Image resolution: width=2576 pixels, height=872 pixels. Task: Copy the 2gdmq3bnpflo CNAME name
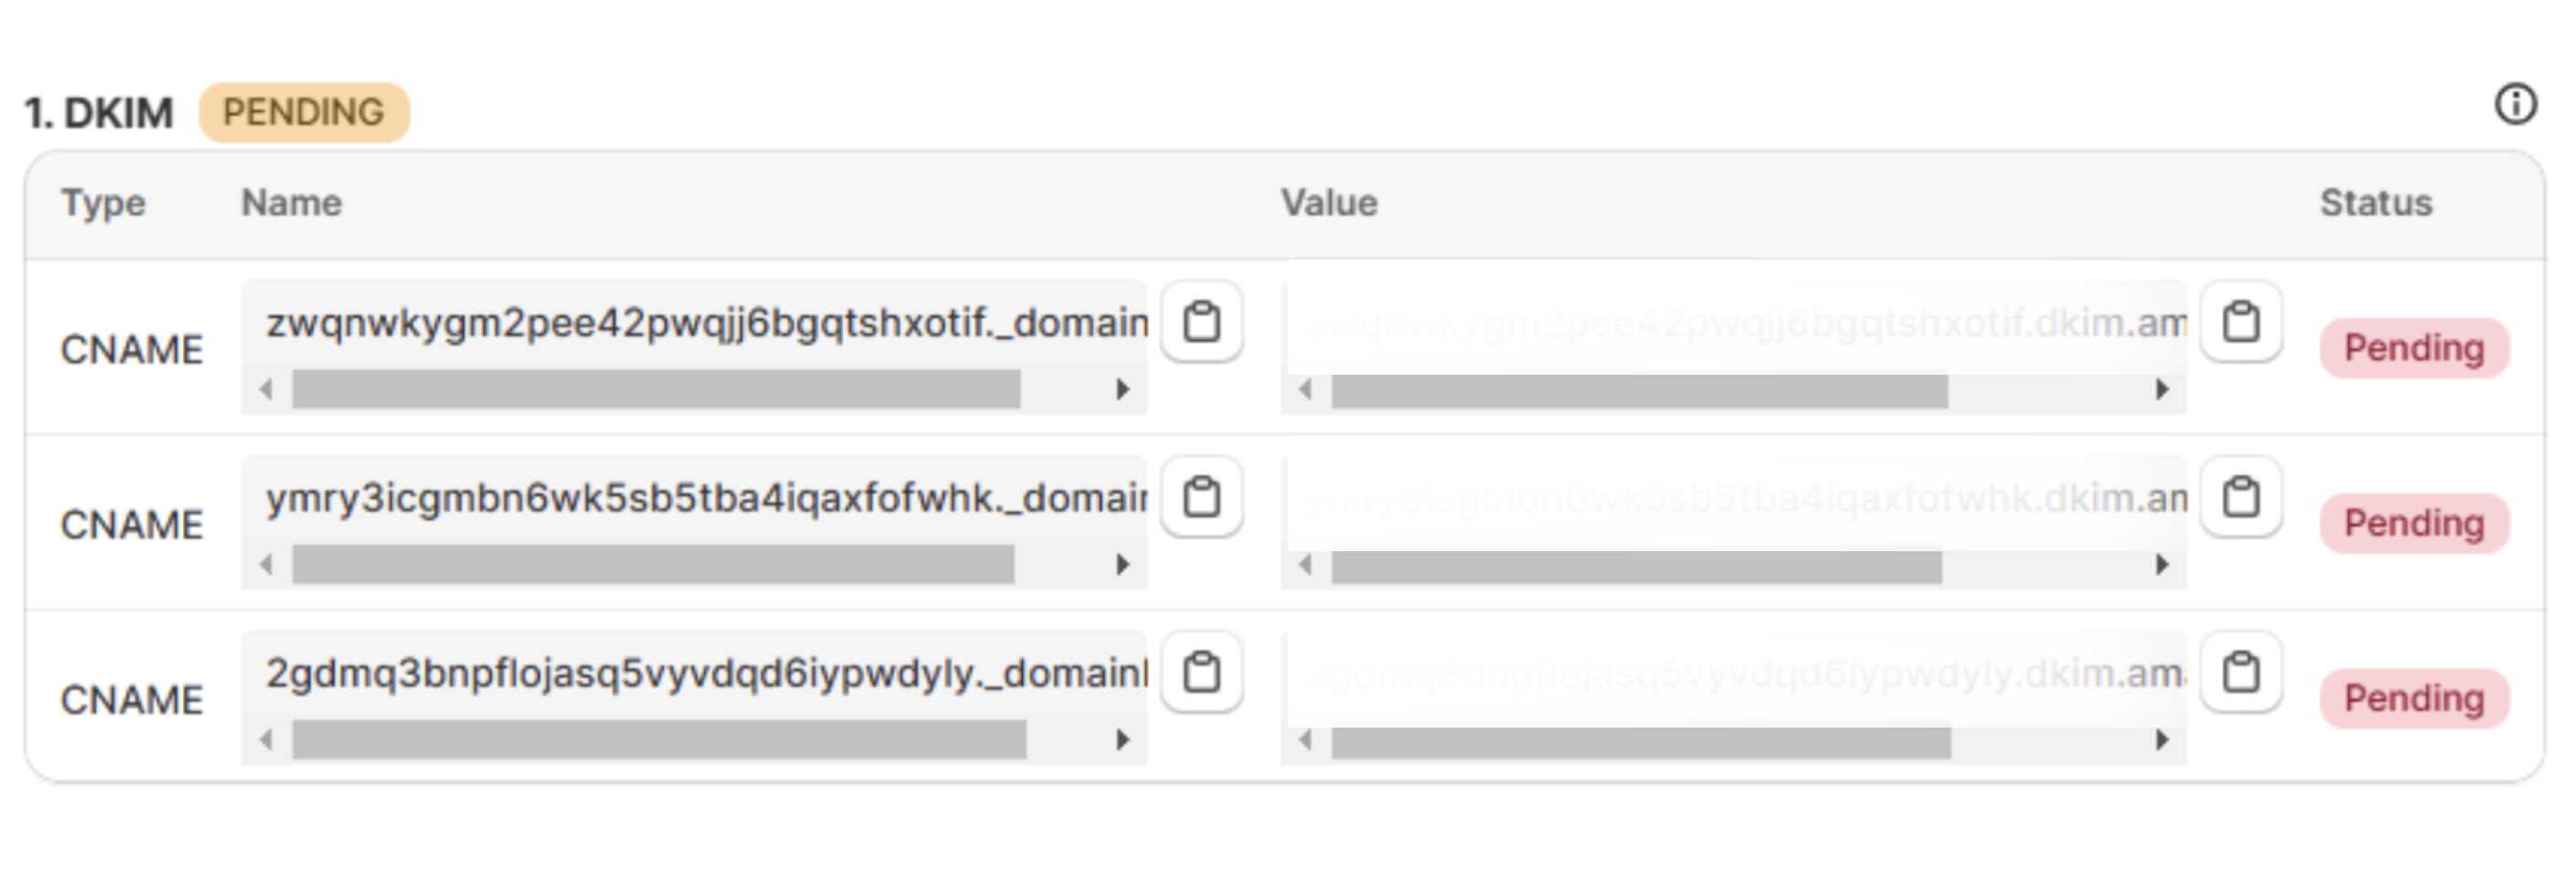tap(1201, 672)
